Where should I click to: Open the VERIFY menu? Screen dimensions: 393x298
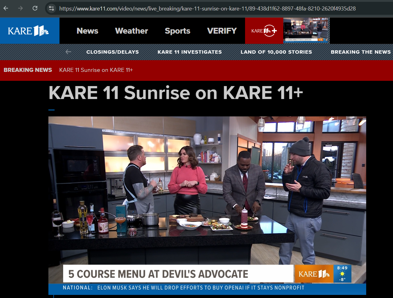tap(222, 31)
